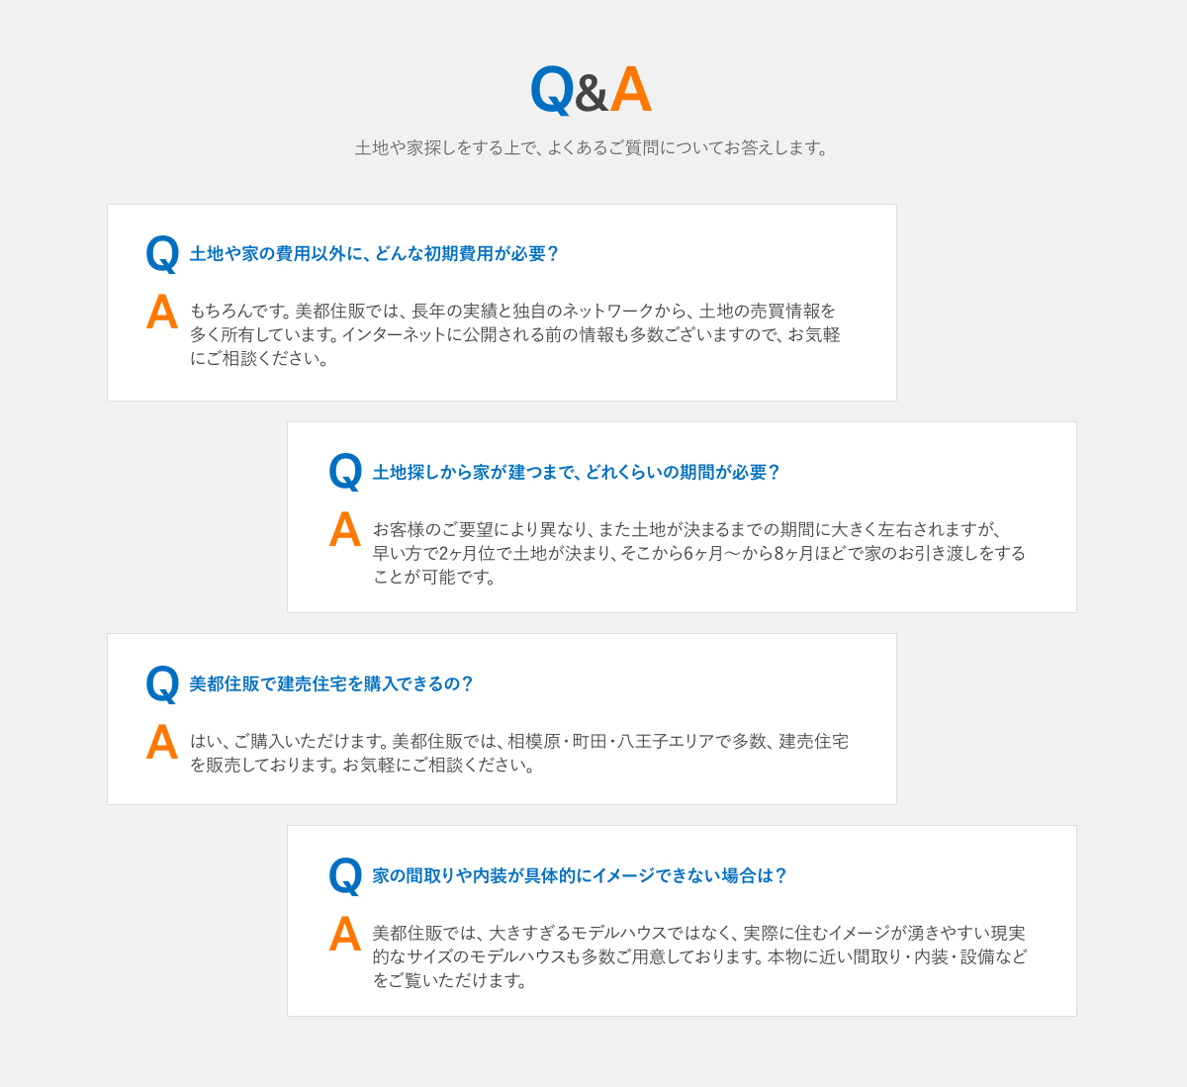Click the orange A icon beside モデルハウス answer
Screen dimensions: 1187x1087
(345, 935)
